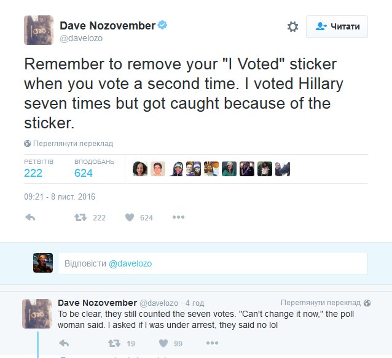The height and width of the screenshot is (358, 392).
Task: Click the globe translate icon on the reply tweet
Action: pos(367,303)
